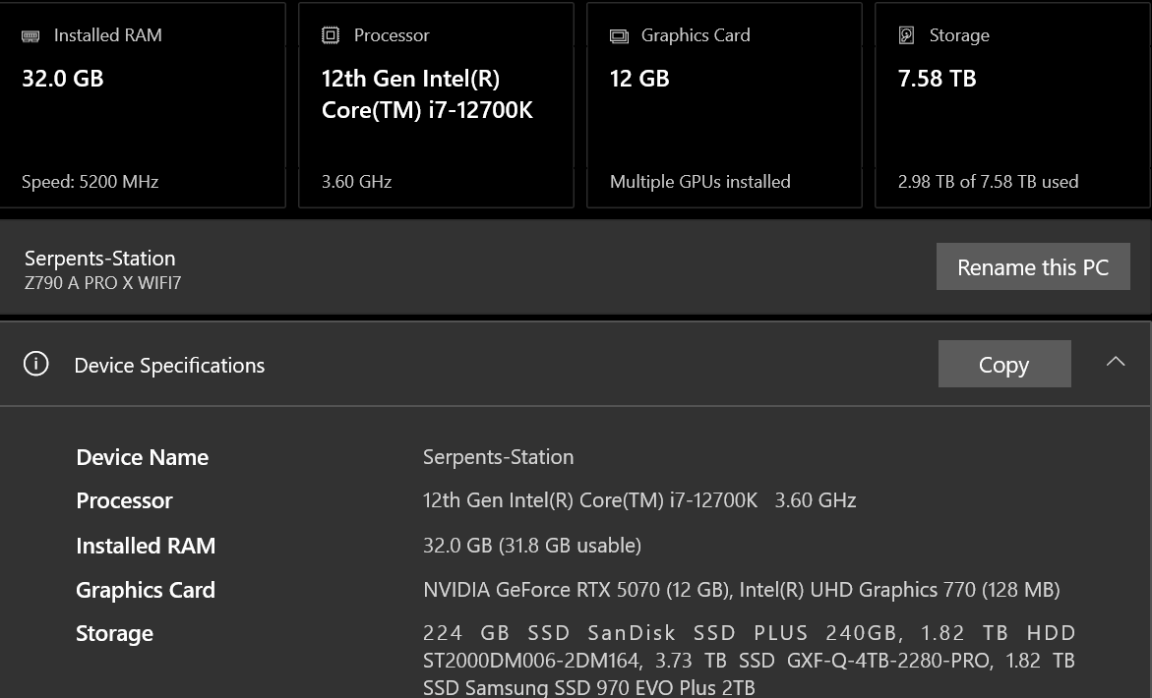Viewport: 1152px width, 698px height.
Task: Click the Device Name value Serpents-Station
Action: click(498, 457)
